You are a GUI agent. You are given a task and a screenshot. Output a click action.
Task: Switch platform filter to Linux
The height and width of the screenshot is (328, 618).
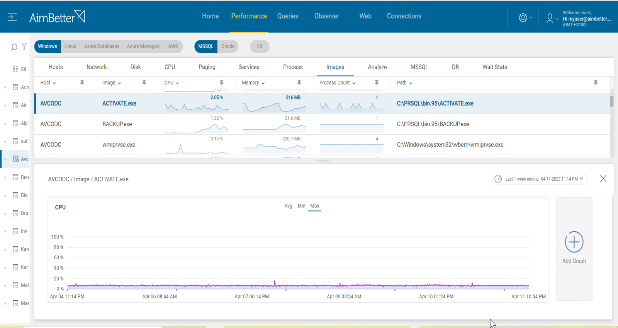click(x=70, y=46)
